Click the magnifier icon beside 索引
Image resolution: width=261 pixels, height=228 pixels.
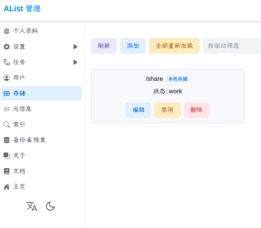pos(7,125)
